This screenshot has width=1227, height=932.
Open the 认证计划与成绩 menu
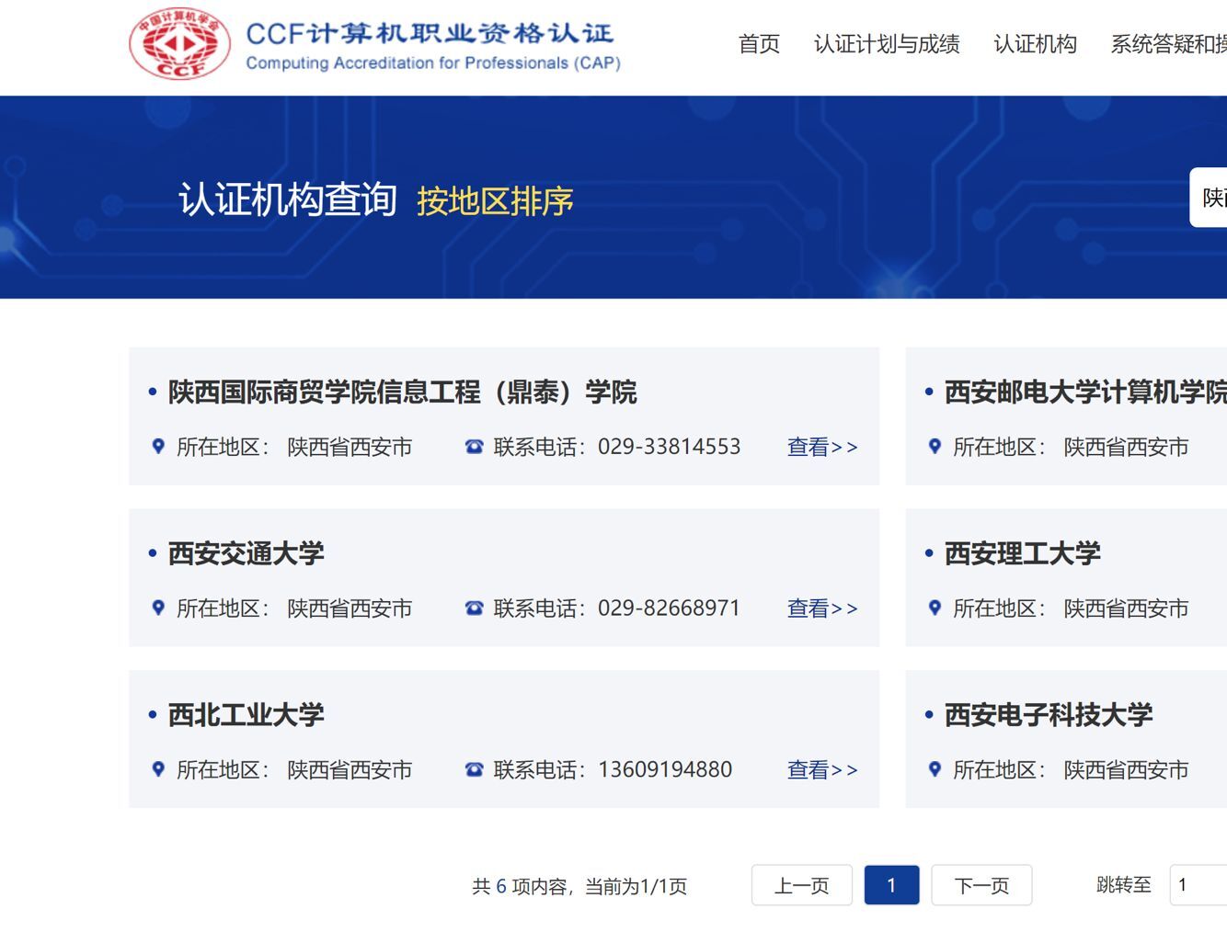[x=887, y=44]
